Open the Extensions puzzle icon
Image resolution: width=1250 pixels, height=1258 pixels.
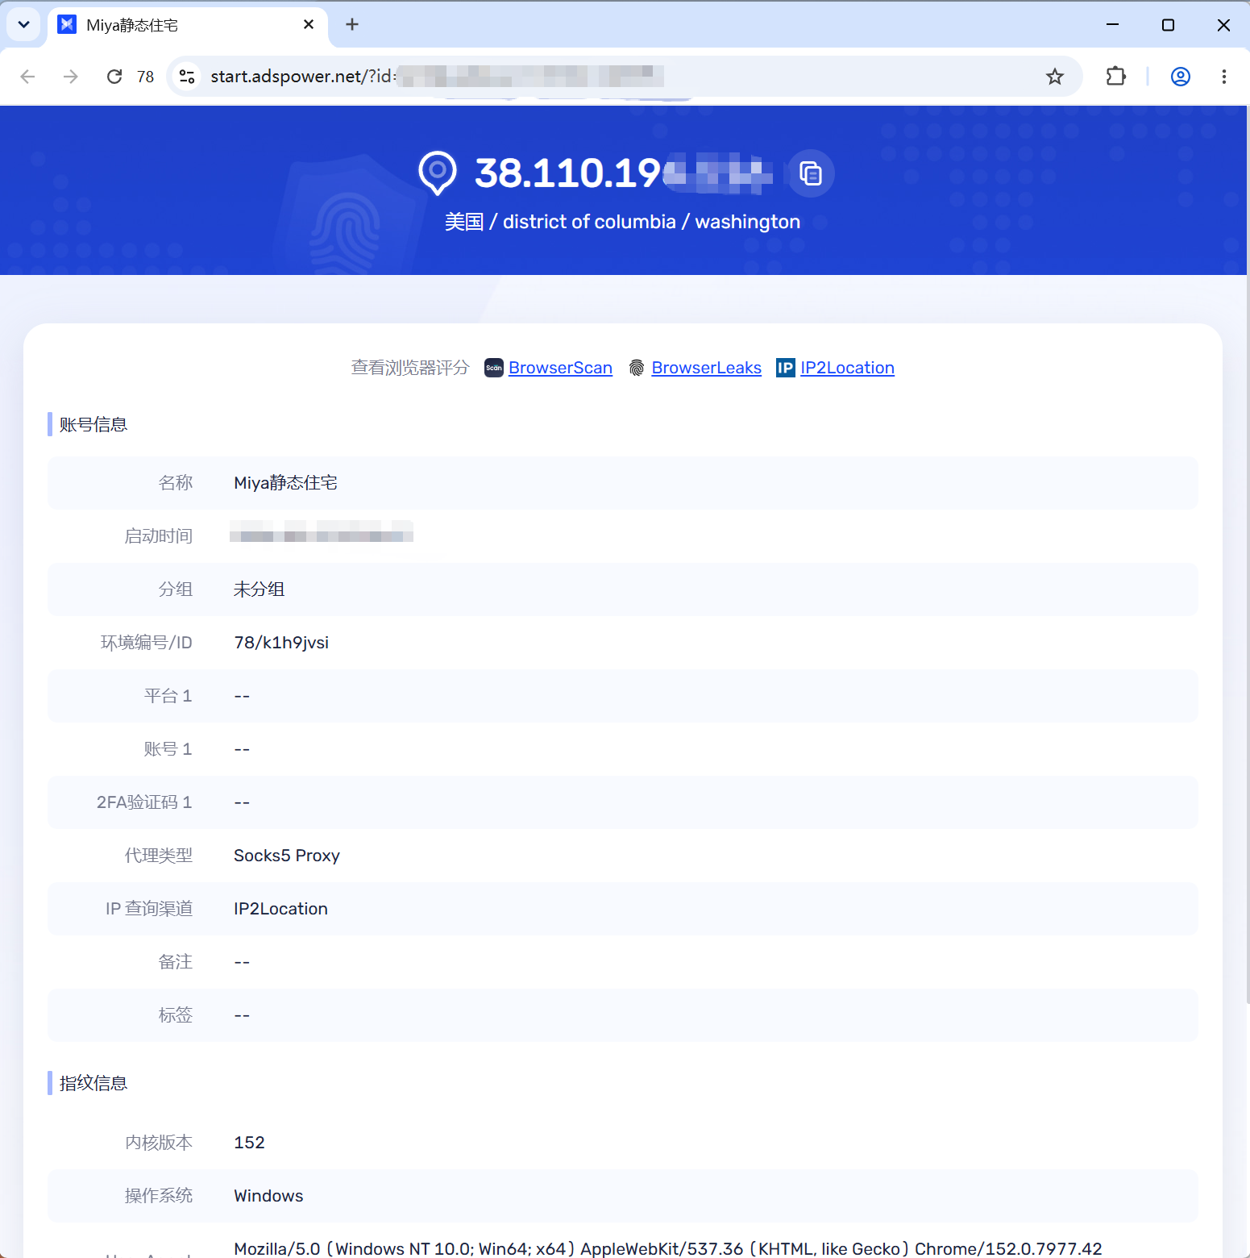pyautogui.click(x=1115, y=77)
